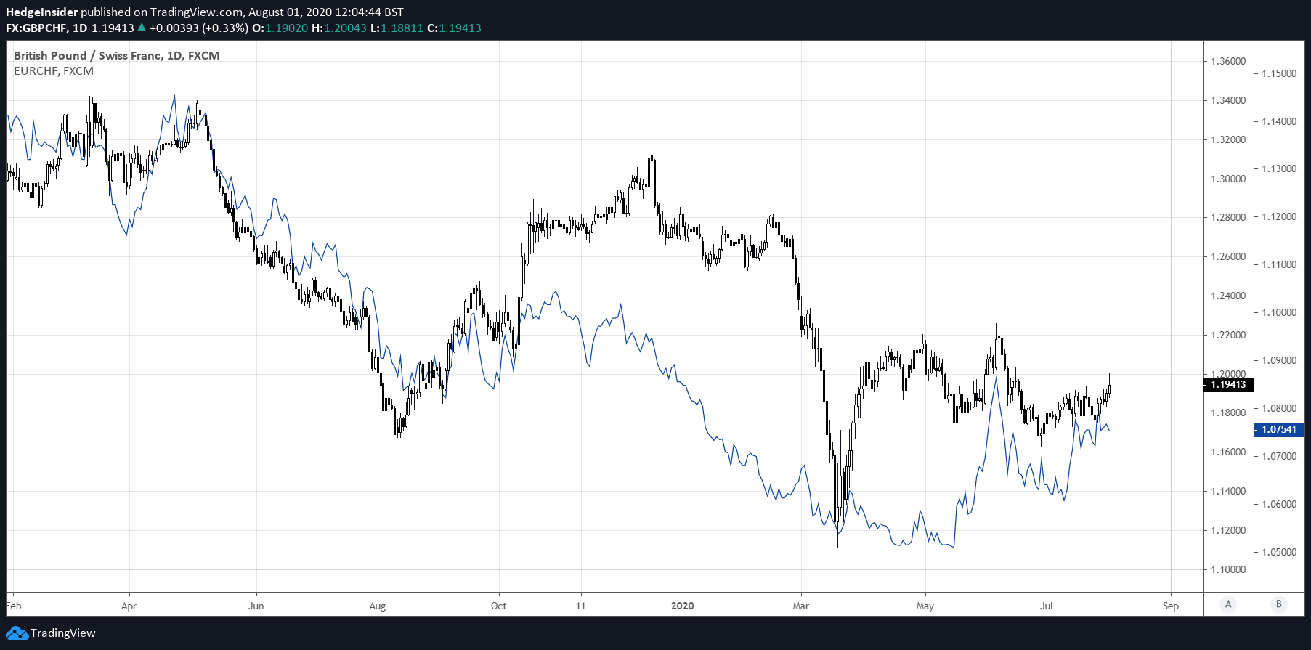Click the +0.00393 (+0.33%) change value

(199, 28)
